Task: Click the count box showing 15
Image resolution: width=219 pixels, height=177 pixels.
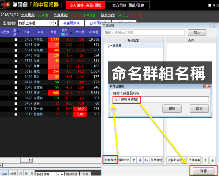Action: pos(26,160)
